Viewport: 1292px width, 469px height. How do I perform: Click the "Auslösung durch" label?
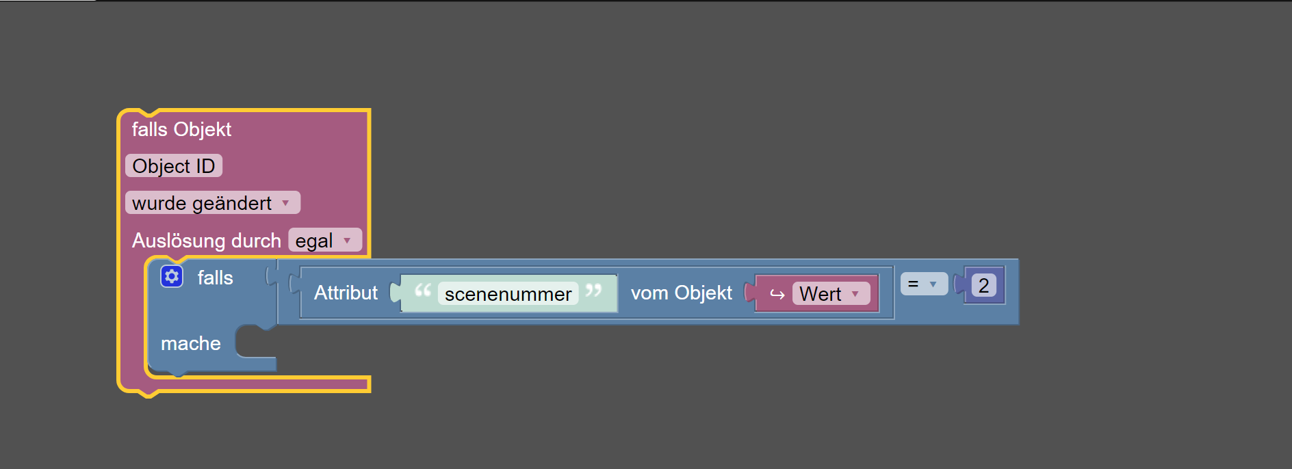coord(206,241)
